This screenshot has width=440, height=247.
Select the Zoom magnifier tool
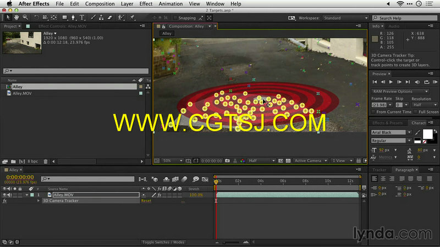tap(25, 18)
